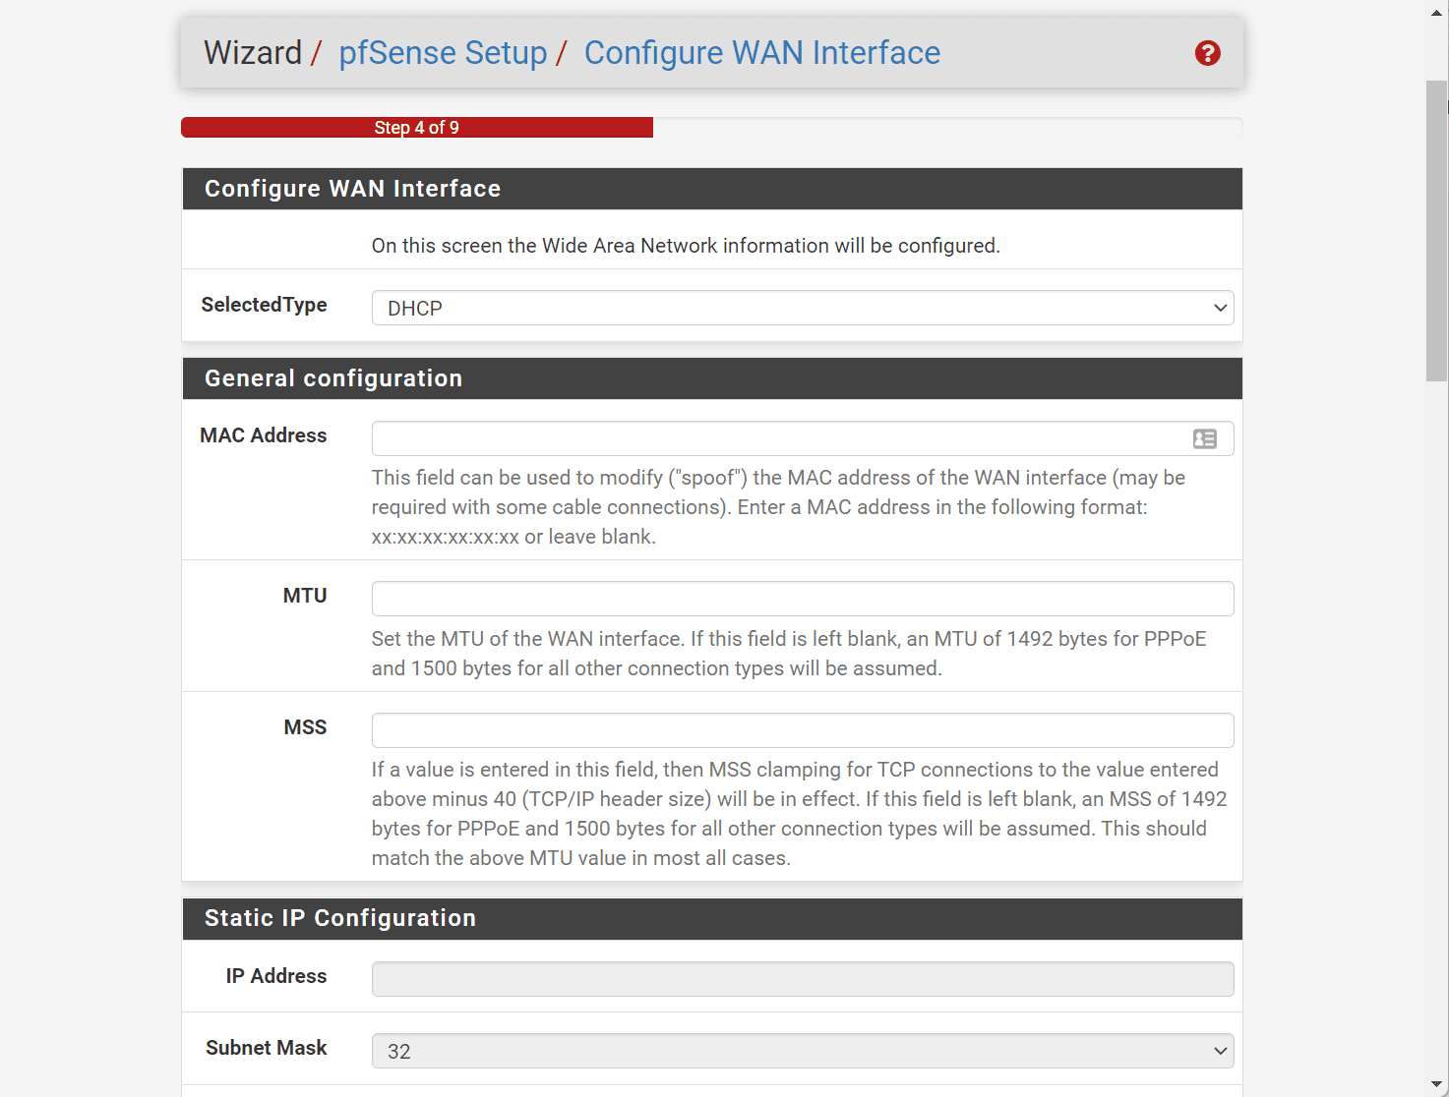
Task: Go to pfSense Setup breadcrumb link
Action: [x=443, y=53]
